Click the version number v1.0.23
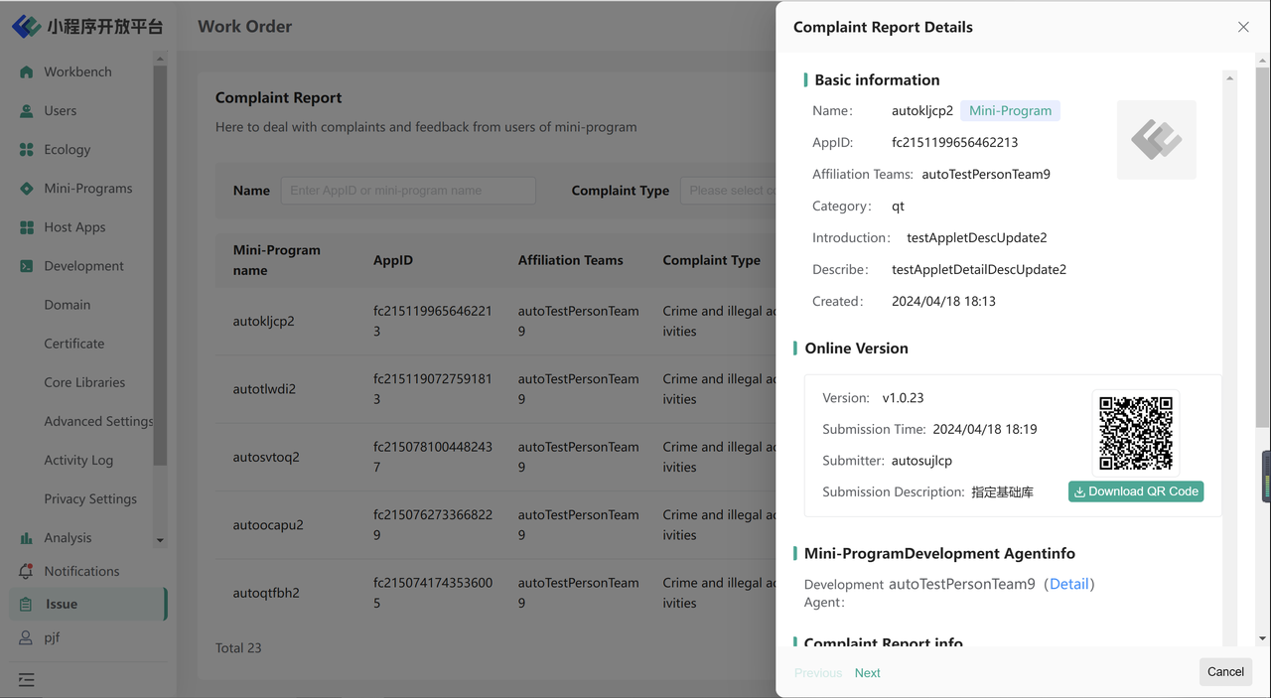Viewport: 1271px width, 698px height. [904, 397]
